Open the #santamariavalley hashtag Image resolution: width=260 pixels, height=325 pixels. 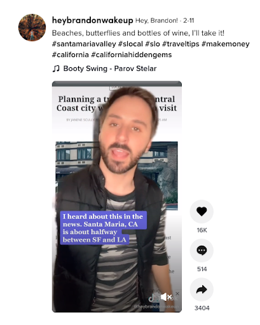tap(84, 44)
